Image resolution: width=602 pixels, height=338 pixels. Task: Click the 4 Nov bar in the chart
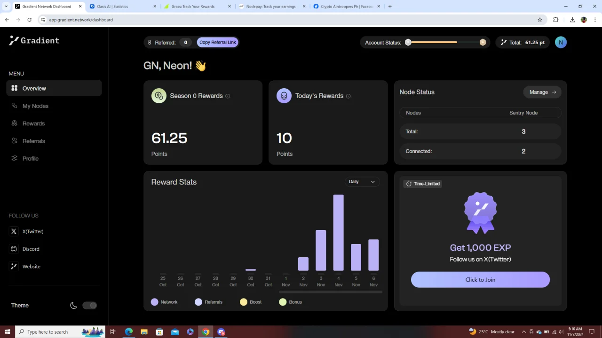pos(339,233)
